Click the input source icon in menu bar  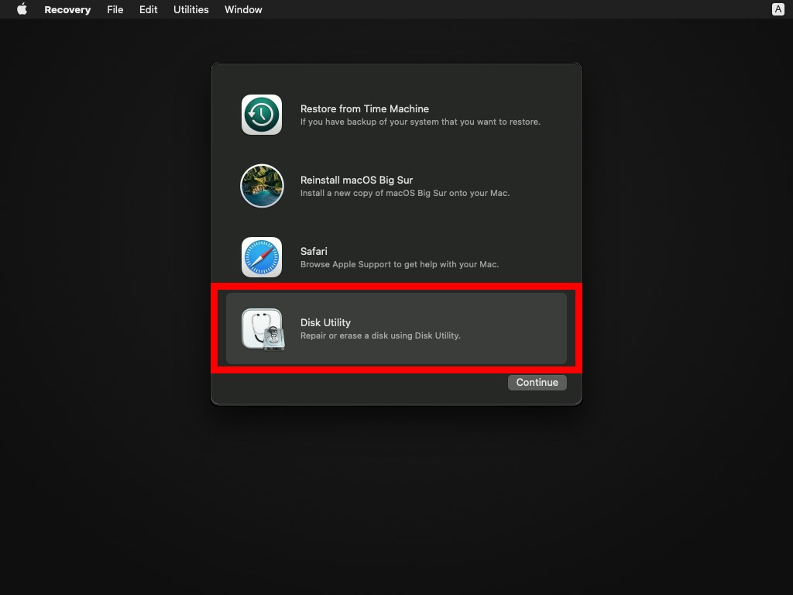tap(777, 9)
